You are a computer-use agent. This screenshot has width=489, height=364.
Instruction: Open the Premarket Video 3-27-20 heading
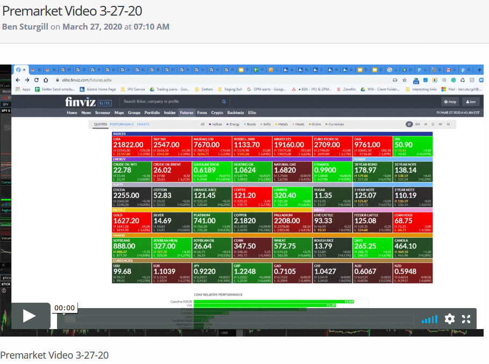tap(72, 11)
